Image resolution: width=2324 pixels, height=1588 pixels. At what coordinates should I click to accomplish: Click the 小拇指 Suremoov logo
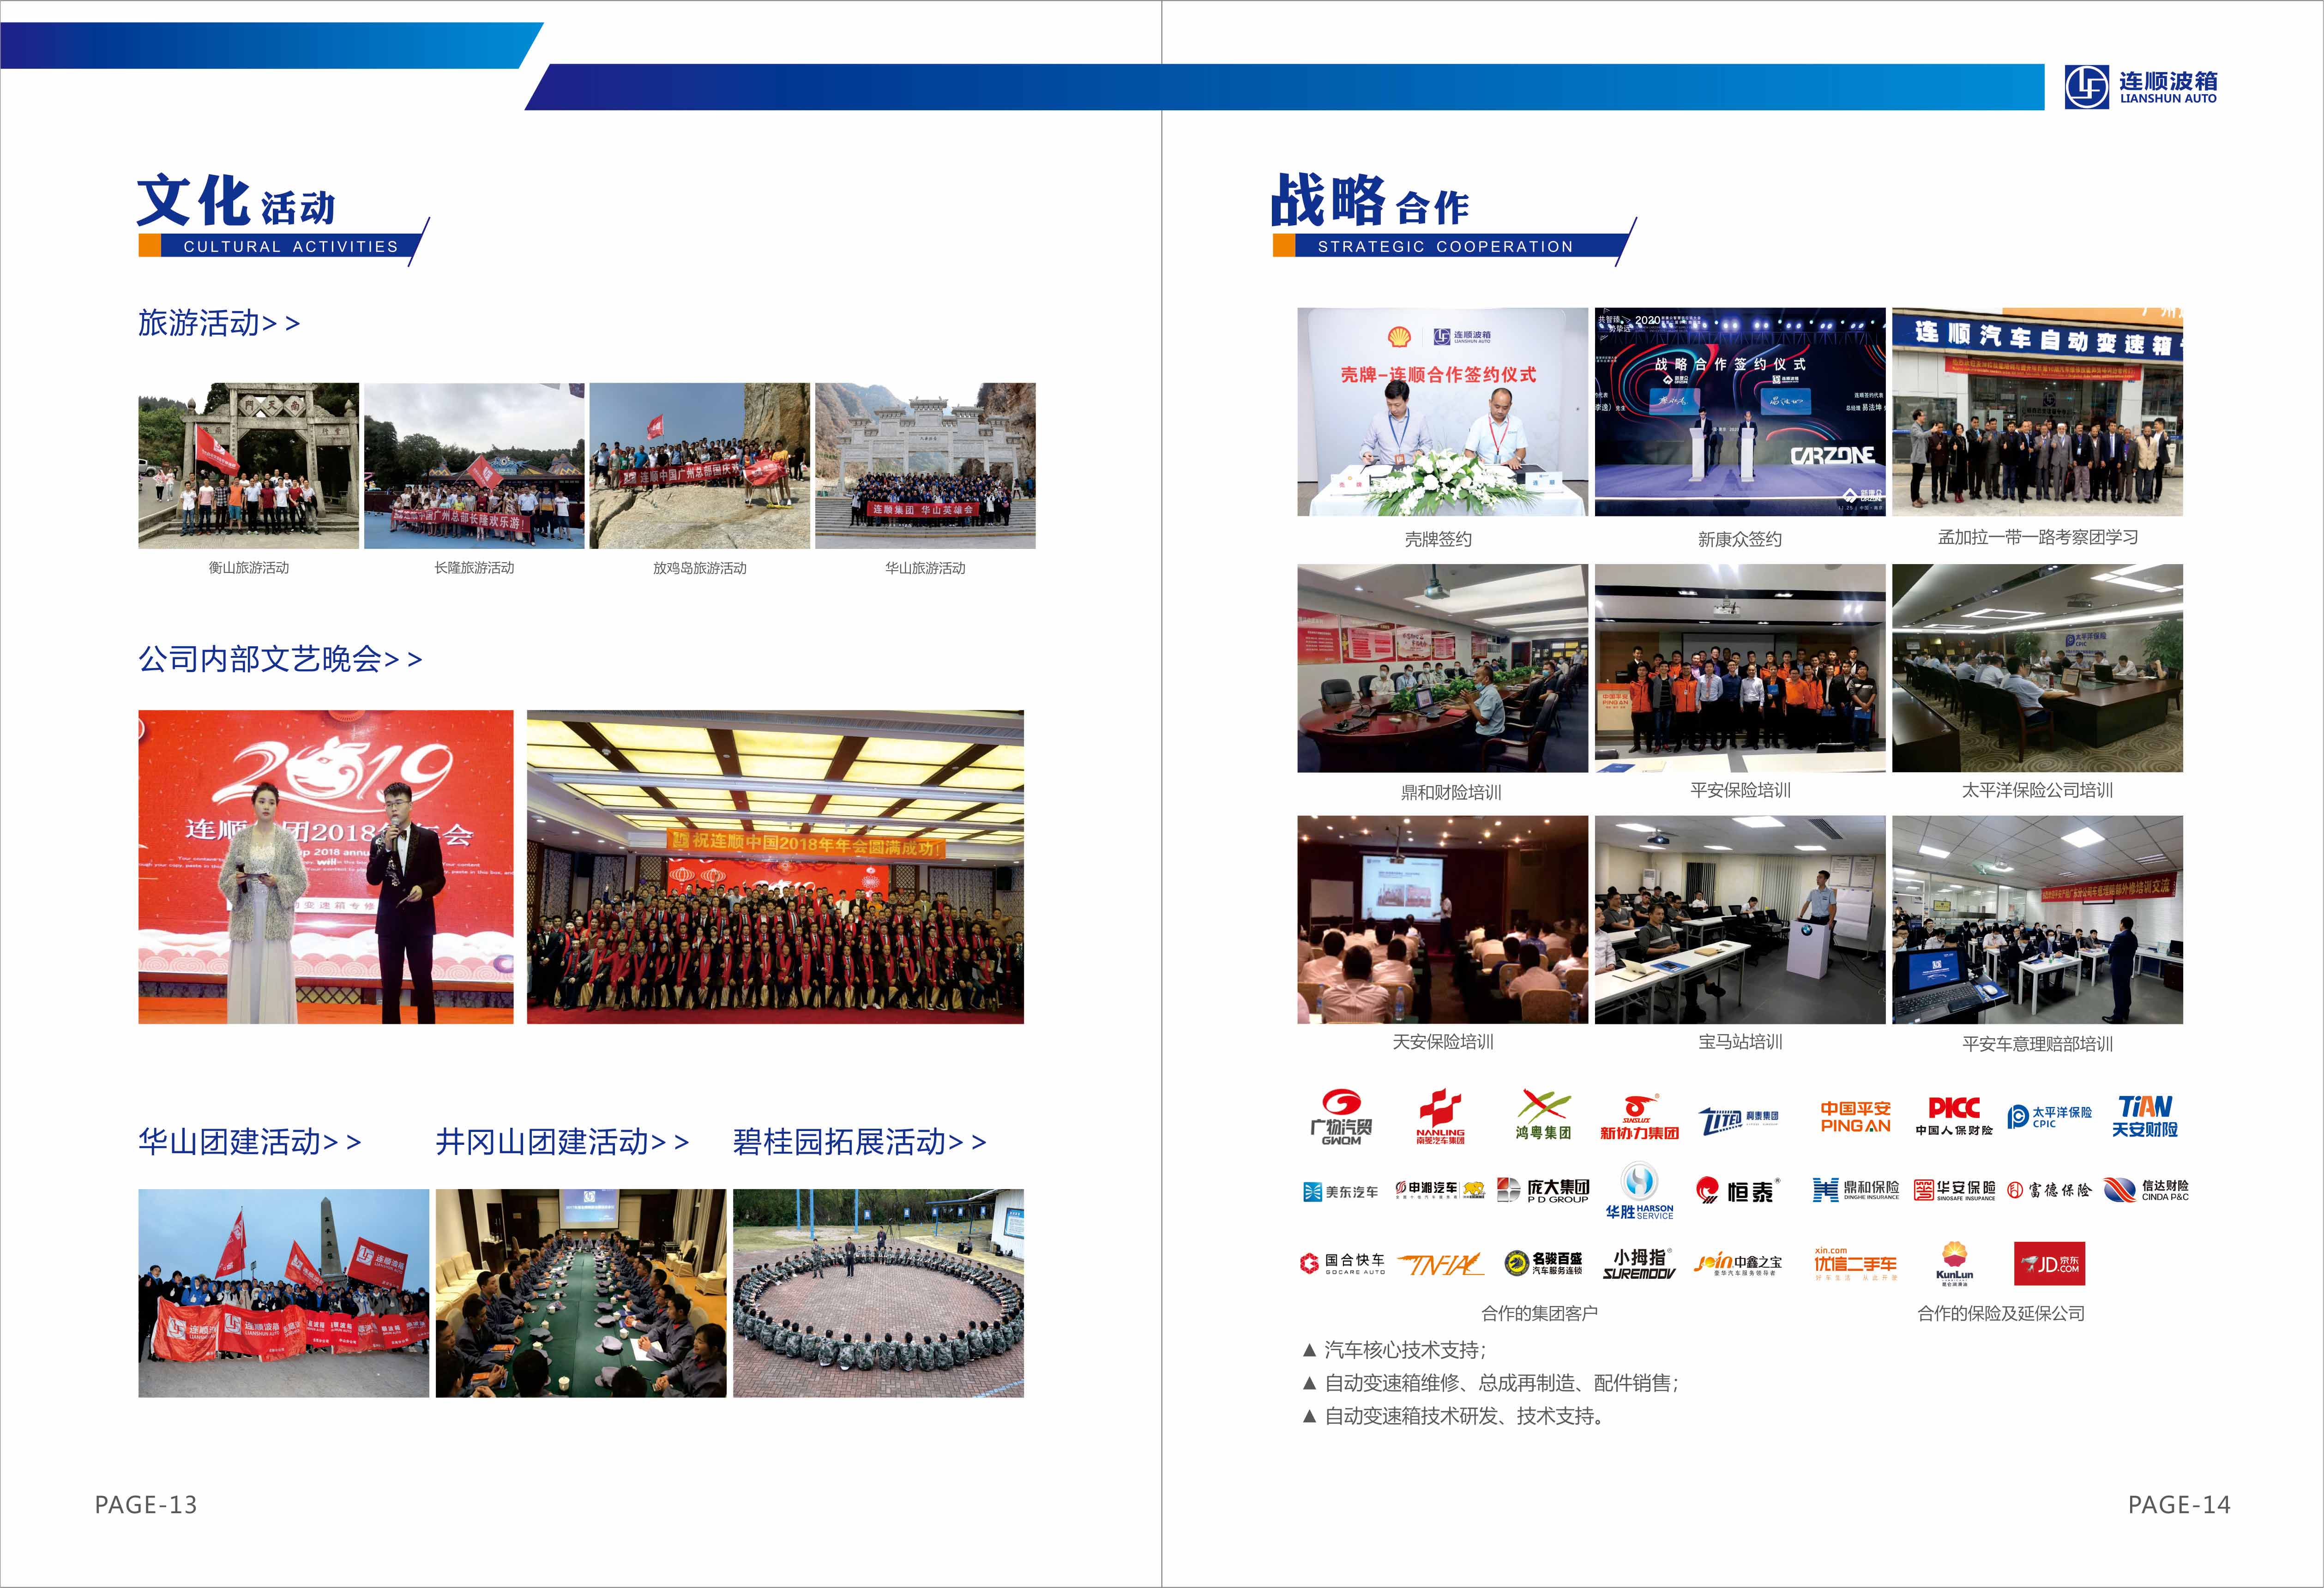(1639, 1264)
